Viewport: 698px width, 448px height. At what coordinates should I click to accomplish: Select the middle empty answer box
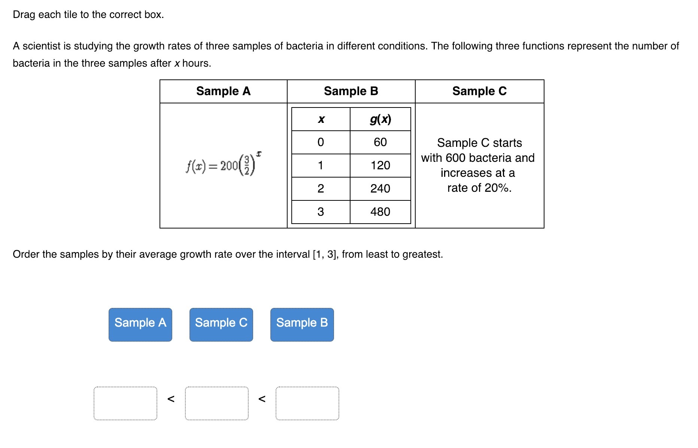217,403
